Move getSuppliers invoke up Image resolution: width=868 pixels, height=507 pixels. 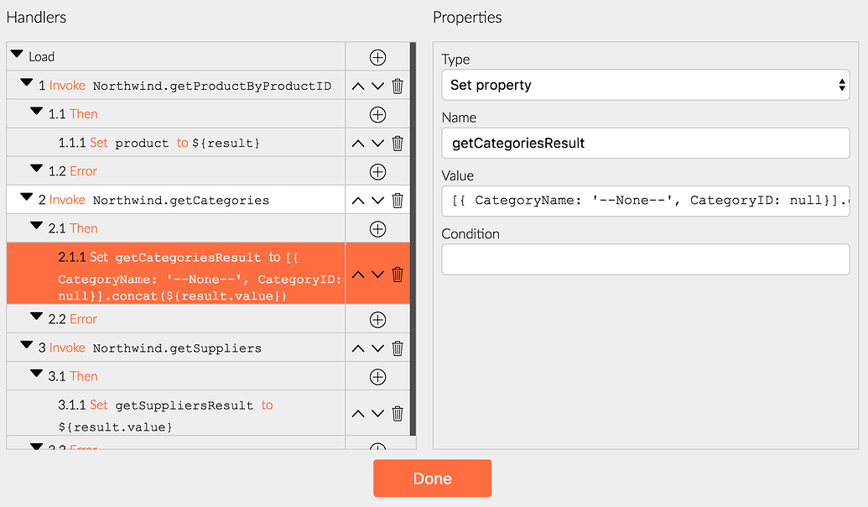358,348
